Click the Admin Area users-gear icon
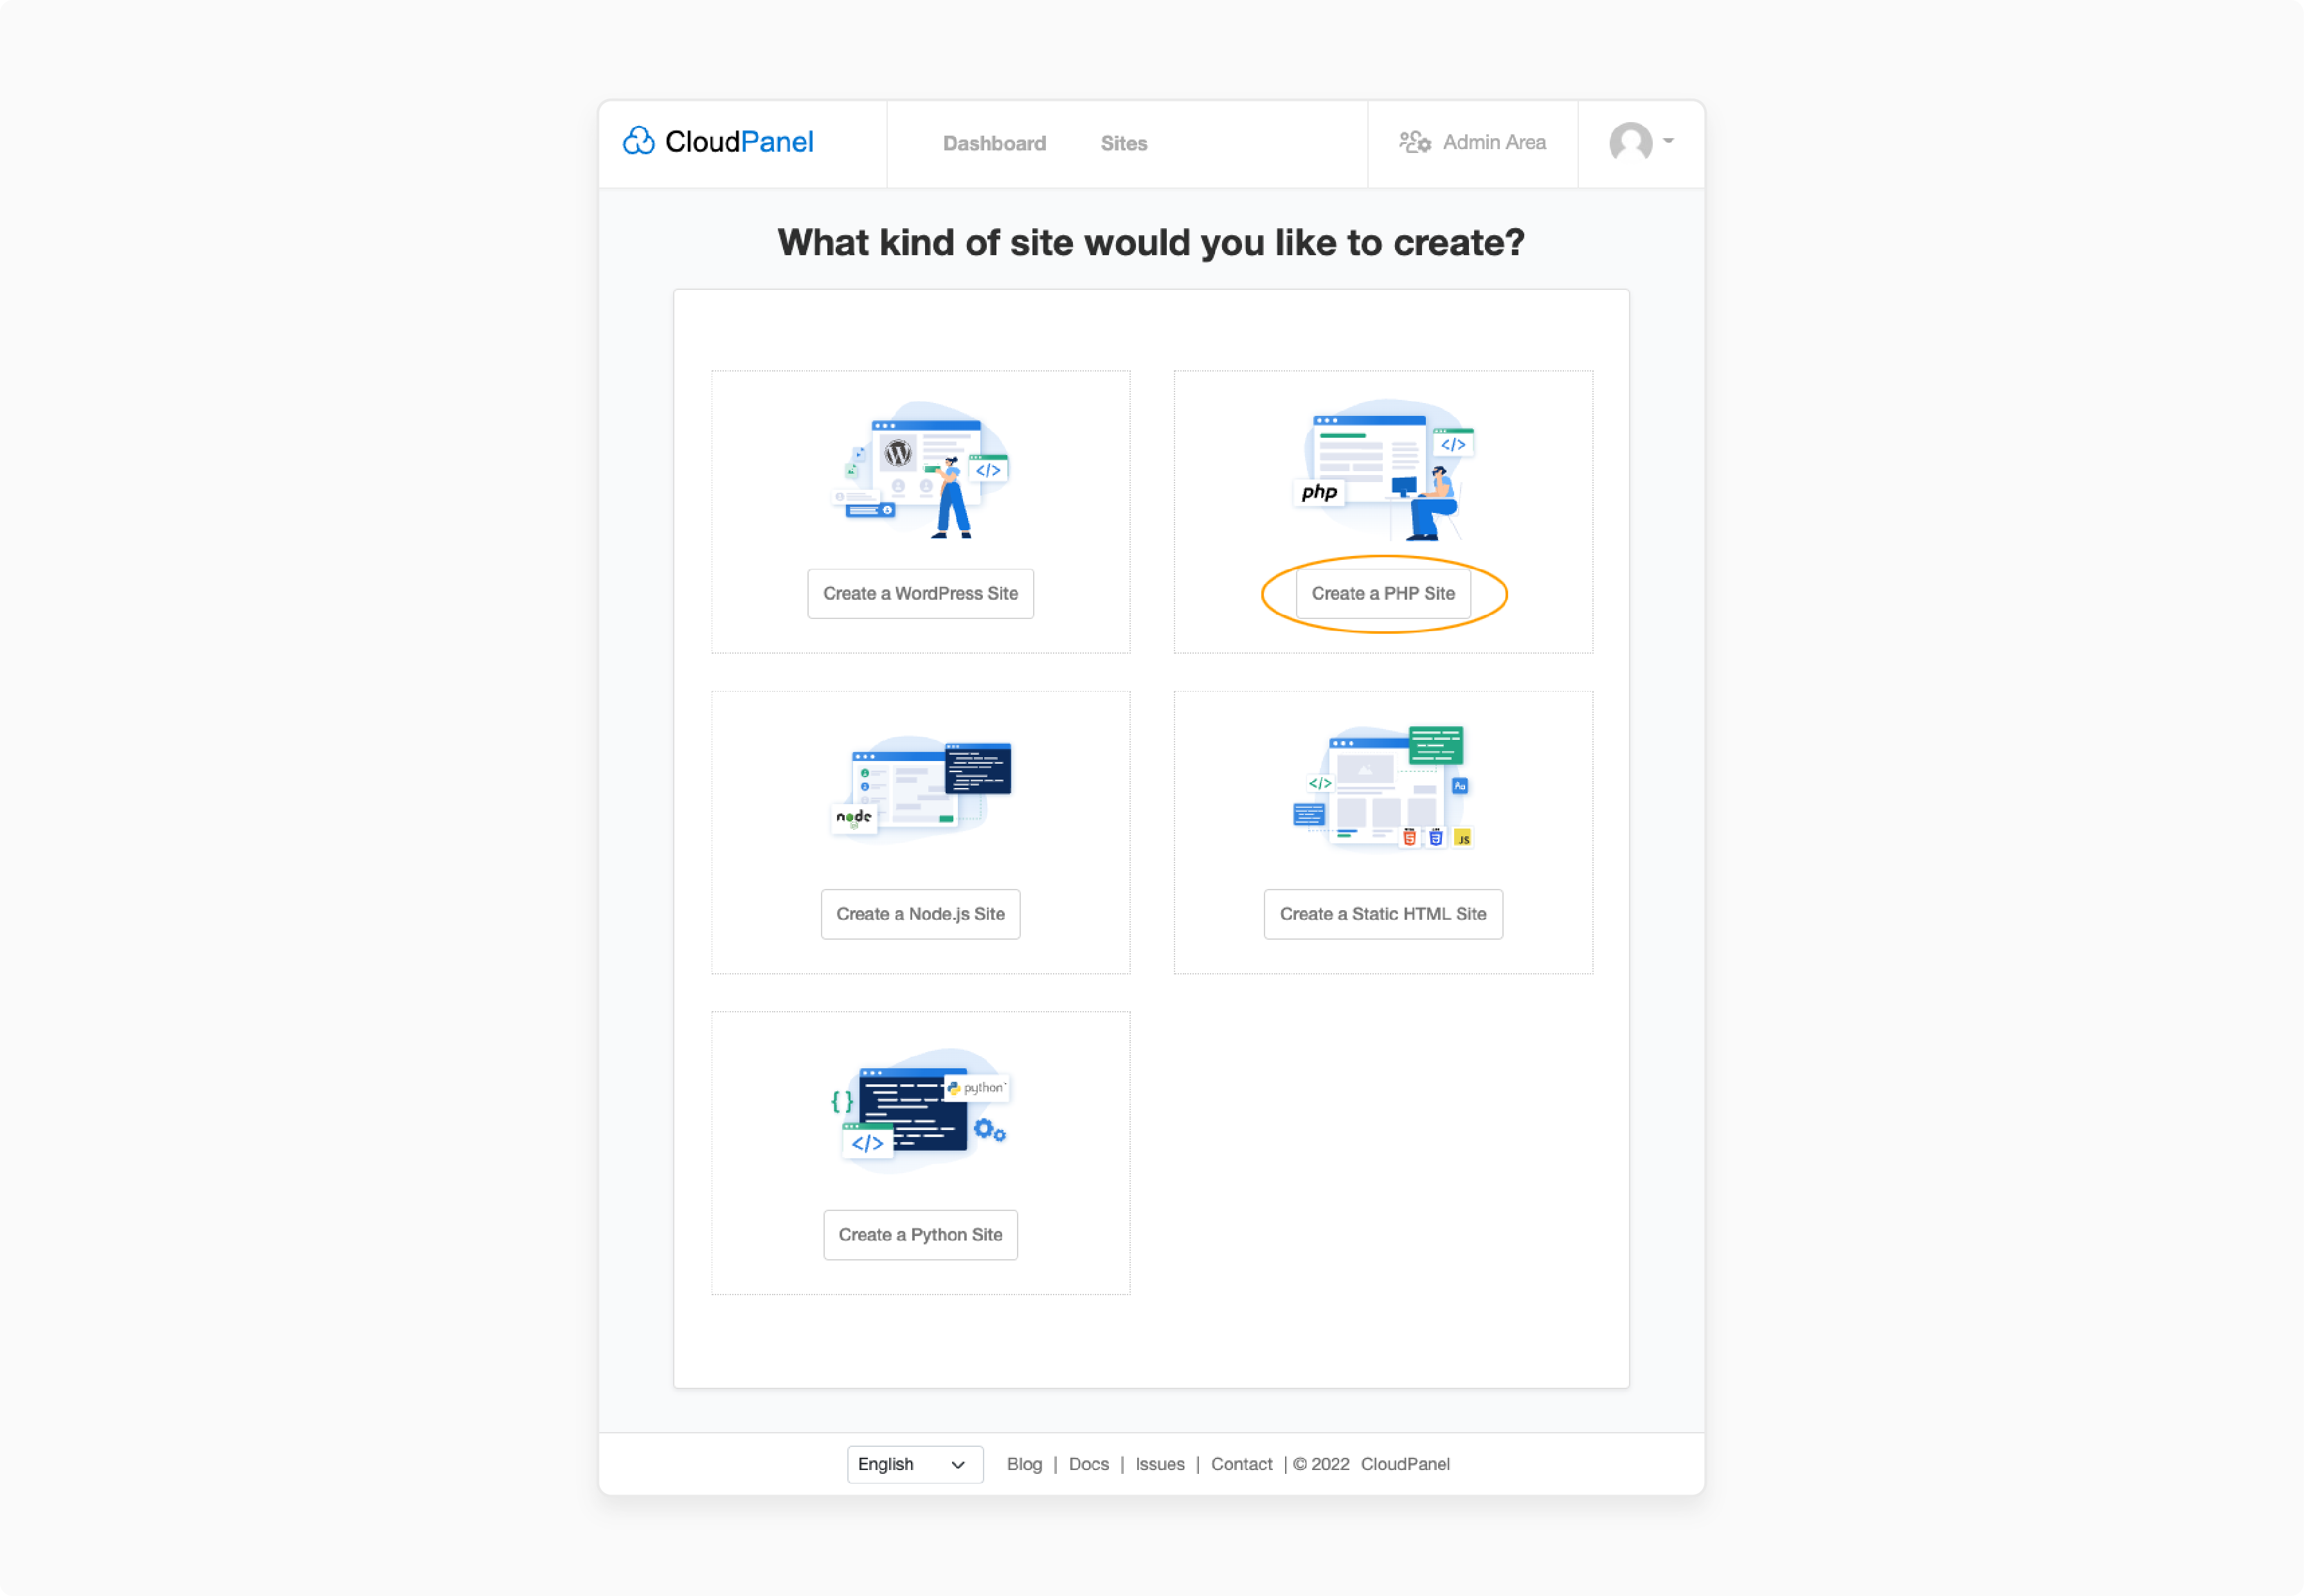The height and width of the screenshot is (1596, 2304). click(x=1415, y=143)
